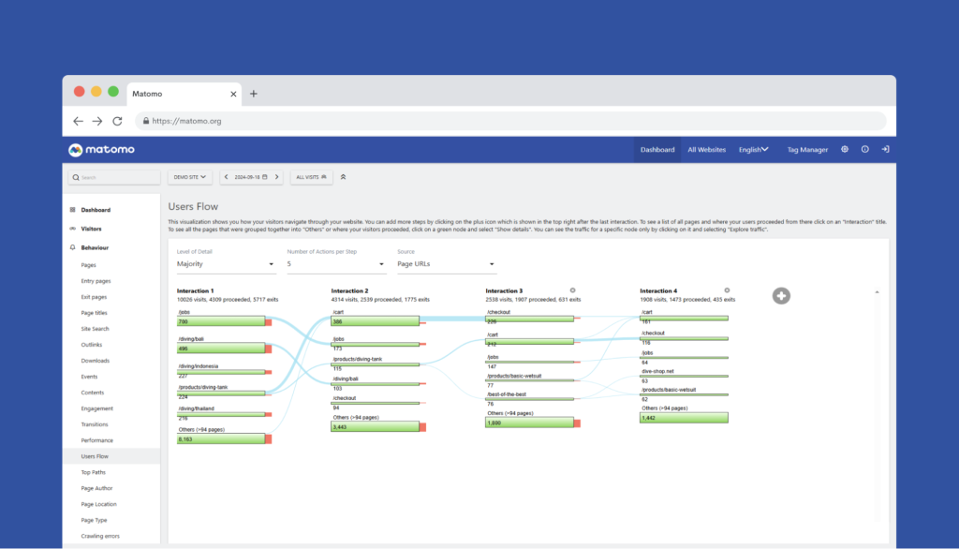The image size is (959, 549).
Task: Open the Number of Actions per Step dropdown
Action: (x=335, y=264)
